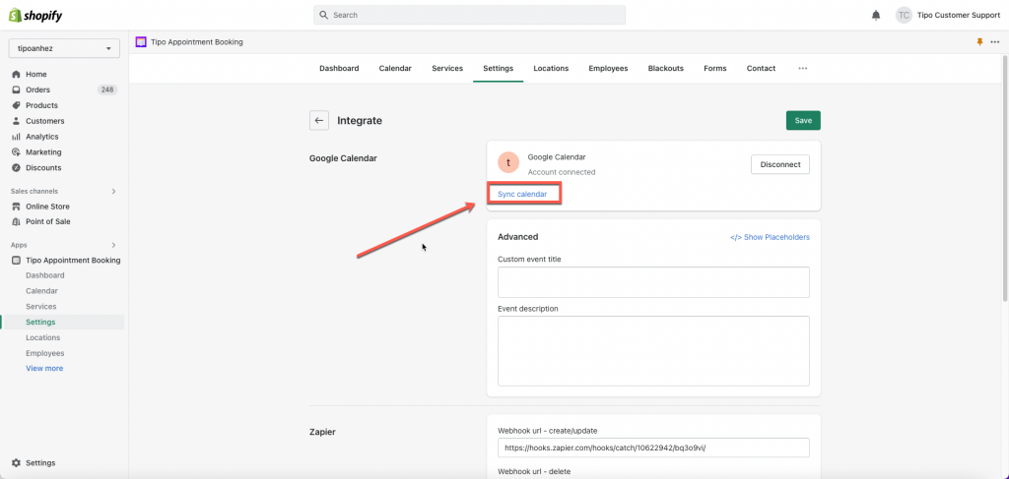The image size is (1009, 479).
Task: Click the Shopify logo
Action: 35,16
